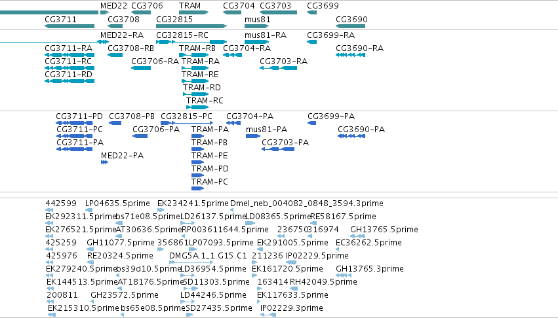Click the TRAM-PD protein label
The width and height of the screenshot is (558, 318).
pos(210,168)
